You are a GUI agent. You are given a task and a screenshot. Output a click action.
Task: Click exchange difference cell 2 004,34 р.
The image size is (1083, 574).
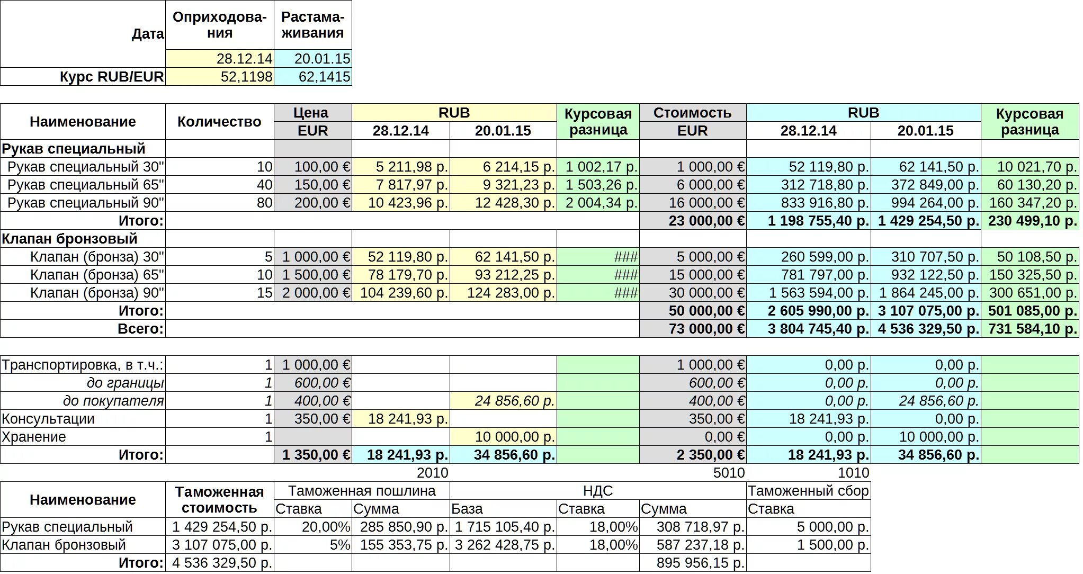pyautogui.click(x=598, y=203)
